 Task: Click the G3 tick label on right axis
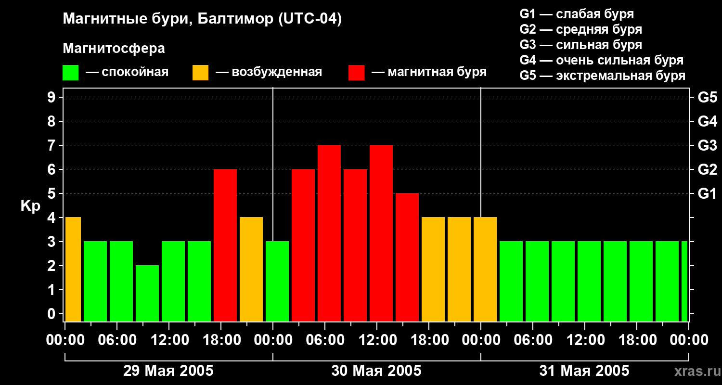click(x=707, y=145)
